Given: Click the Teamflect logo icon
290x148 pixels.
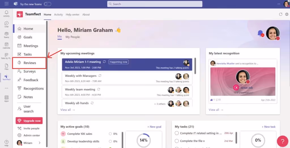Looking at the screenshot, I should tap(20, 14).
